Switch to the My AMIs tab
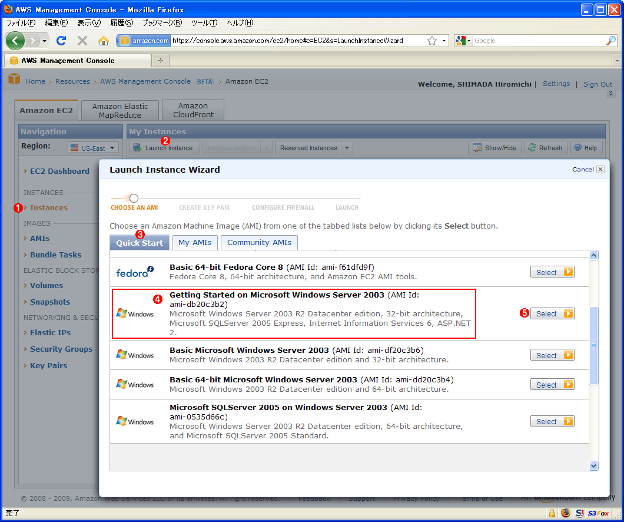 point(195,243)
